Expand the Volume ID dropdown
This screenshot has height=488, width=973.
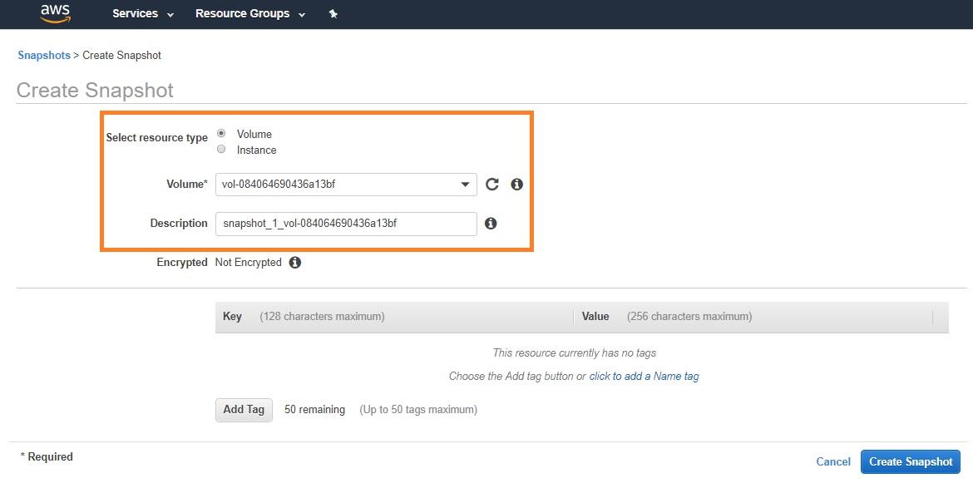coord(466,185)
